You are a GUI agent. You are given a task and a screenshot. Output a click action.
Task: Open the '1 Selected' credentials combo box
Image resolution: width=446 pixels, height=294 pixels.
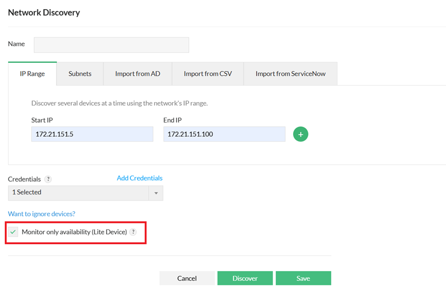(80, 192)
